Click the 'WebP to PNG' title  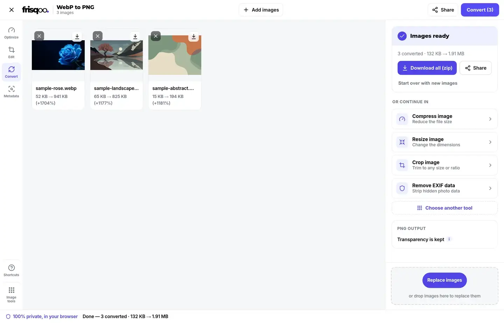[x=75, y=7]
